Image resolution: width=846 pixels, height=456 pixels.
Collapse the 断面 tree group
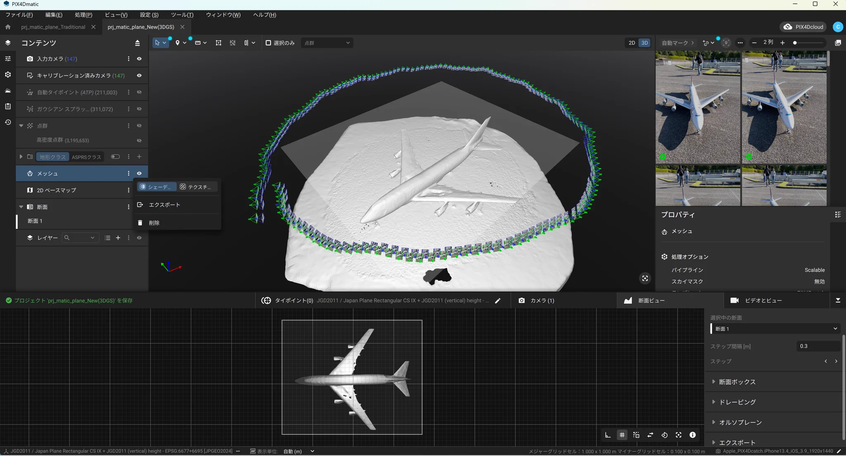click(x=21, y=207)
